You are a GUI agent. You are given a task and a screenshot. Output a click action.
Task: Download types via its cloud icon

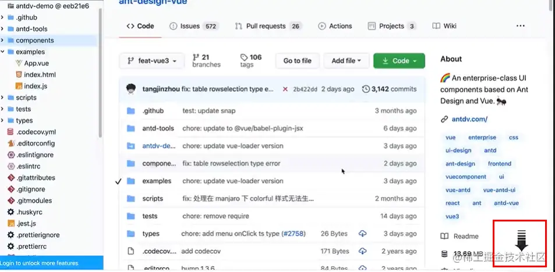[x=362, y=234]
